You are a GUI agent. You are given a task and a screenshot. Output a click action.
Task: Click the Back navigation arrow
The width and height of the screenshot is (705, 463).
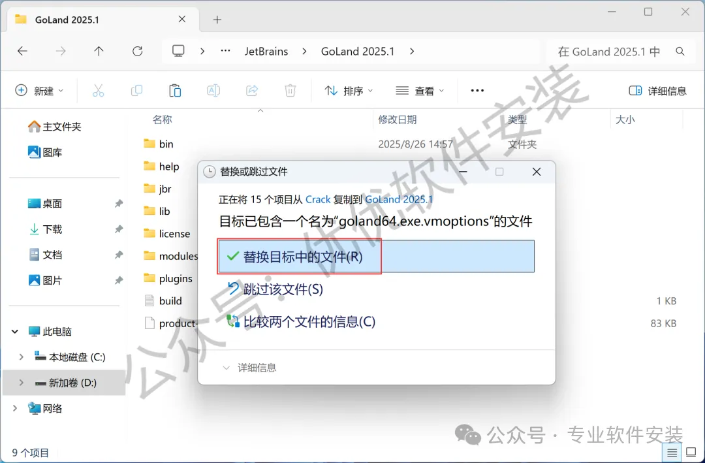(22, 52)
